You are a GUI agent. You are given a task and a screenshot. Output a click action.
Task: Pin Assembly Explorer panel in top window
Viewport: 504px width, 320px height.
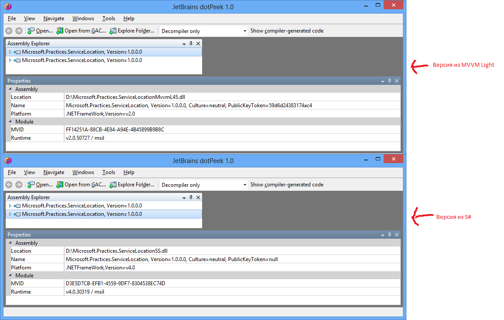[x=191, y=44]
